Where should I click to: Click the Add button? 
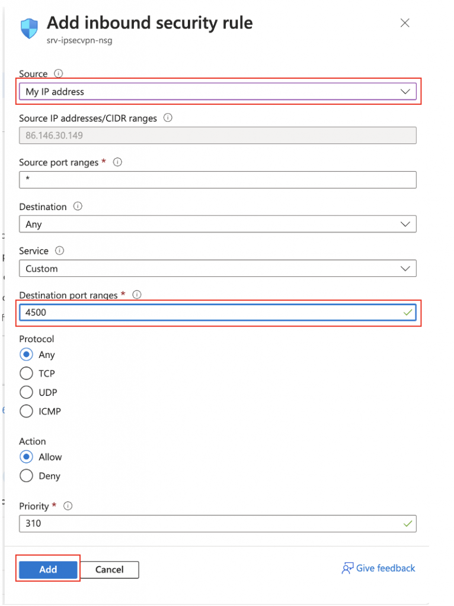point(48,569)
